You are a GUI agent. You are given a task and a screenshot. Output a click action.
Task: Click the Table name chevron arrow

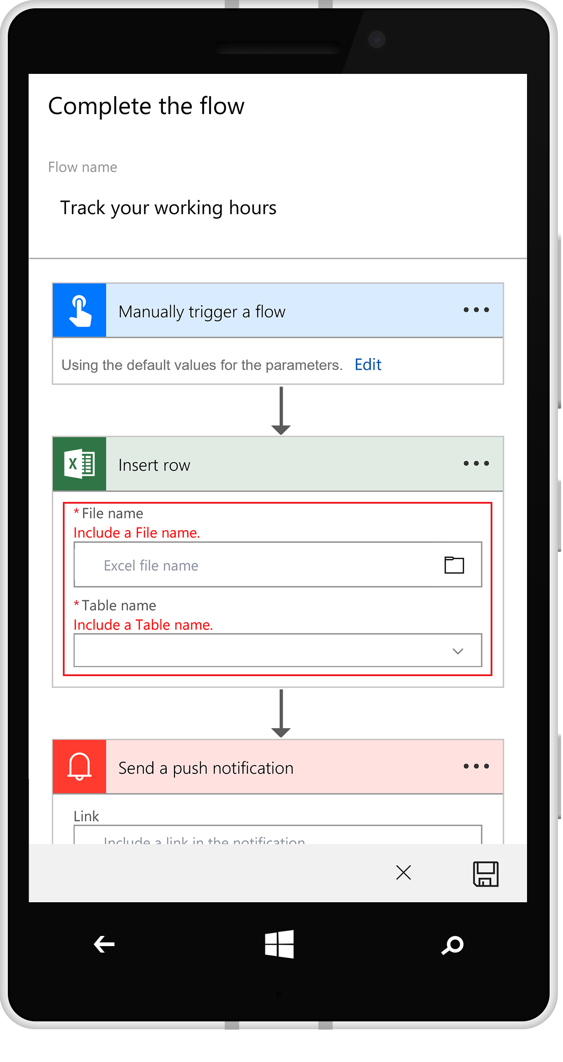click(x=458, y=651)
